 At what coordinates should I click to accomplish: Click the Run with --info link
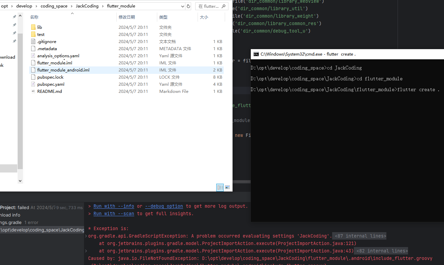[114, 206]
